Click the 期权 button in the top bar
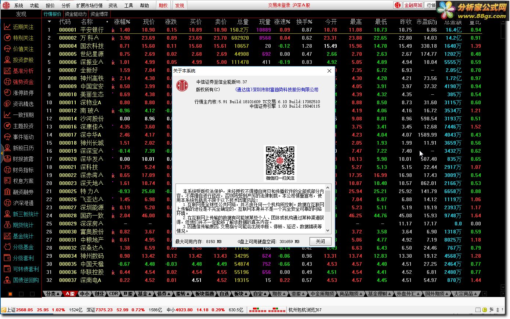This screenshot has width=510, height=319. tap(163, 6)
